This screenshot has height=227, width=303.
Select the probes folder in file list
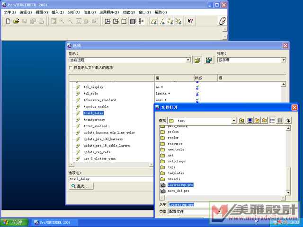[x=173, y=132]
